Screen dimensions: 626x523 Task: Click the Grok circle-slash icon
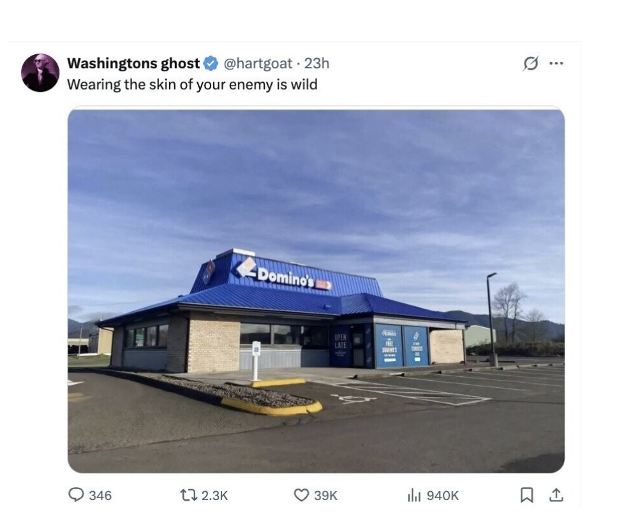point(530,63)
